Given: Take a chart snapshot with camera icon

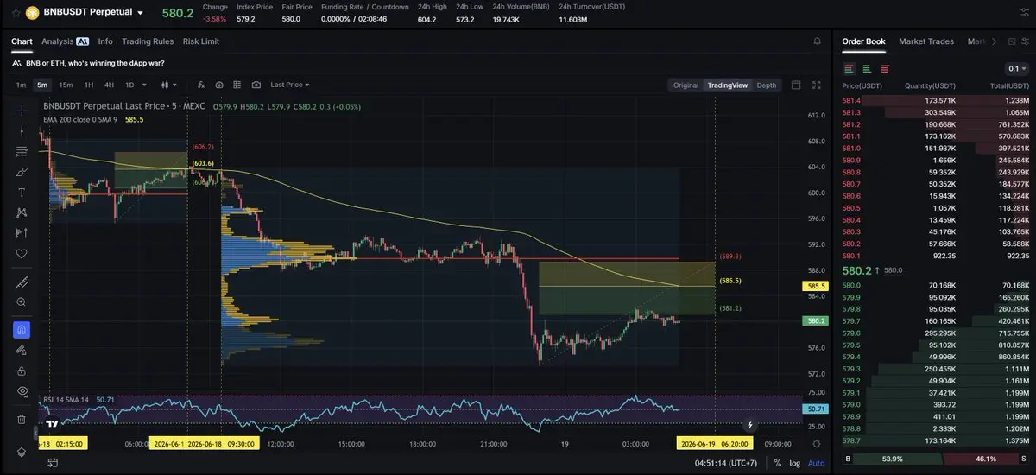Looking at the screenshot, I should tap(256, 85).
